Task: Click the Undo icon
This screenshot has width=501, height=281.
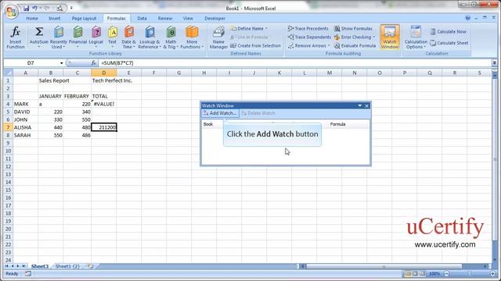Action: [x=34, y=8]
